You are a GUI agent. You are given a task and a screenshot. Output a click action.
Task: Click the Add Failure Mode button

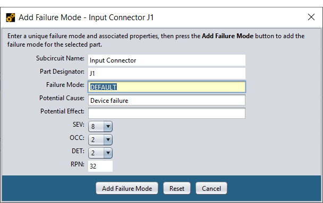pos(127,188)
